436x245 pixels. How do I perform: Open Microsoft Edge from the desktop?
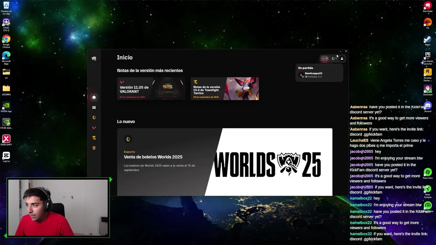point(6,58)
